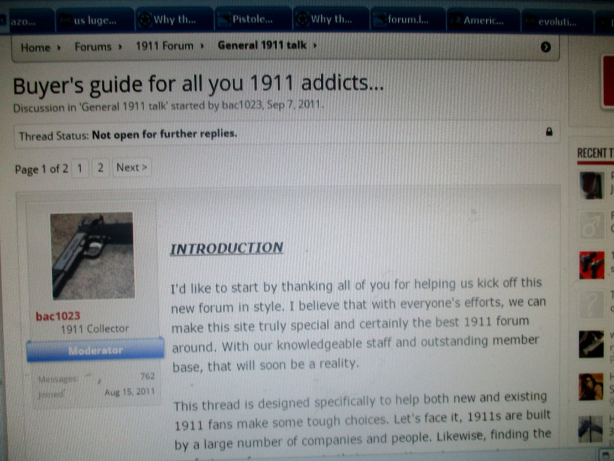Open 1911 Forum breadcrumb link
614x461 pixels.
pyautogui.click(x=164, y=46)
